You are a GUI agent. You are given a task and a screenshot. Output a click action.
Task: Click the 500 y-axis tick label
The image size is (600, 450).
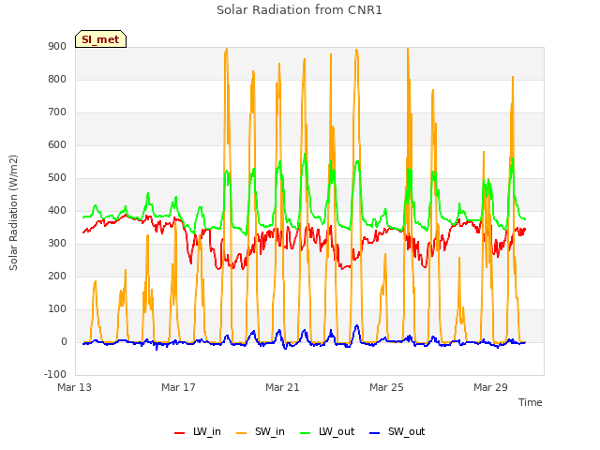57,178
